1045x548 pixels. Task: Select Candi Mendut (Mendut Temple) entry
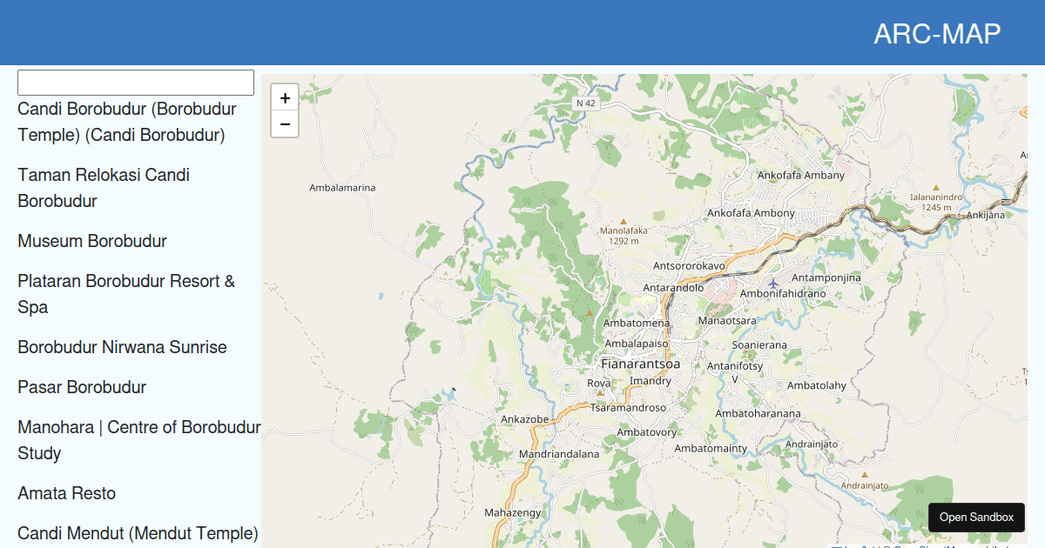(138, 533)
